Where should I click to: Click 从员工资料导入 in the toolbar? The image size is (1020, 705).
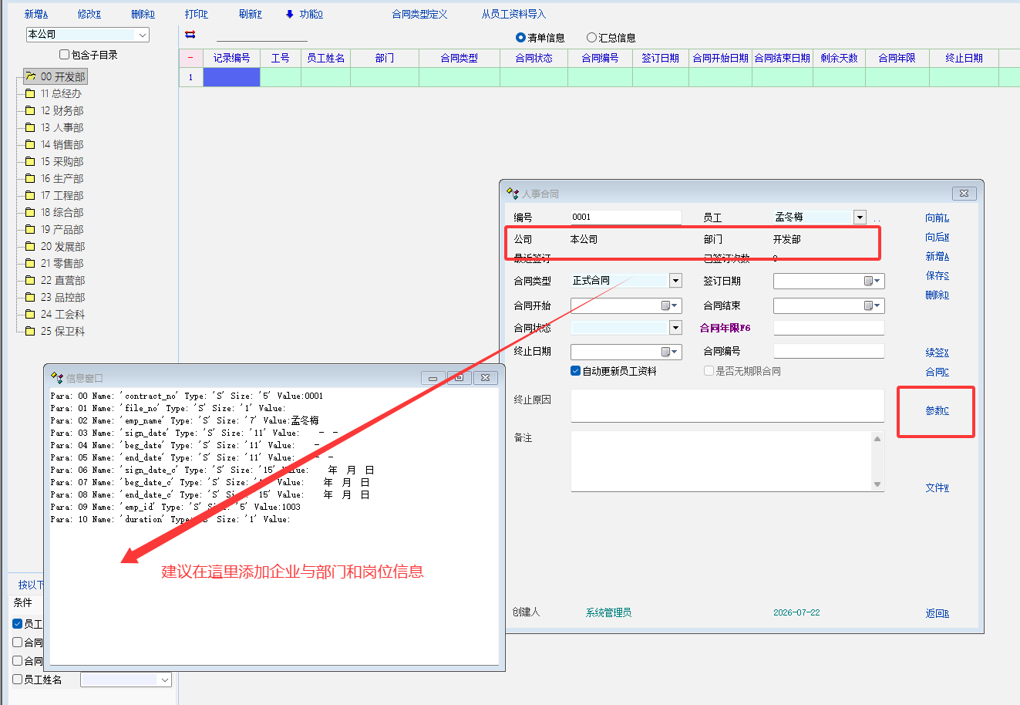513,14
